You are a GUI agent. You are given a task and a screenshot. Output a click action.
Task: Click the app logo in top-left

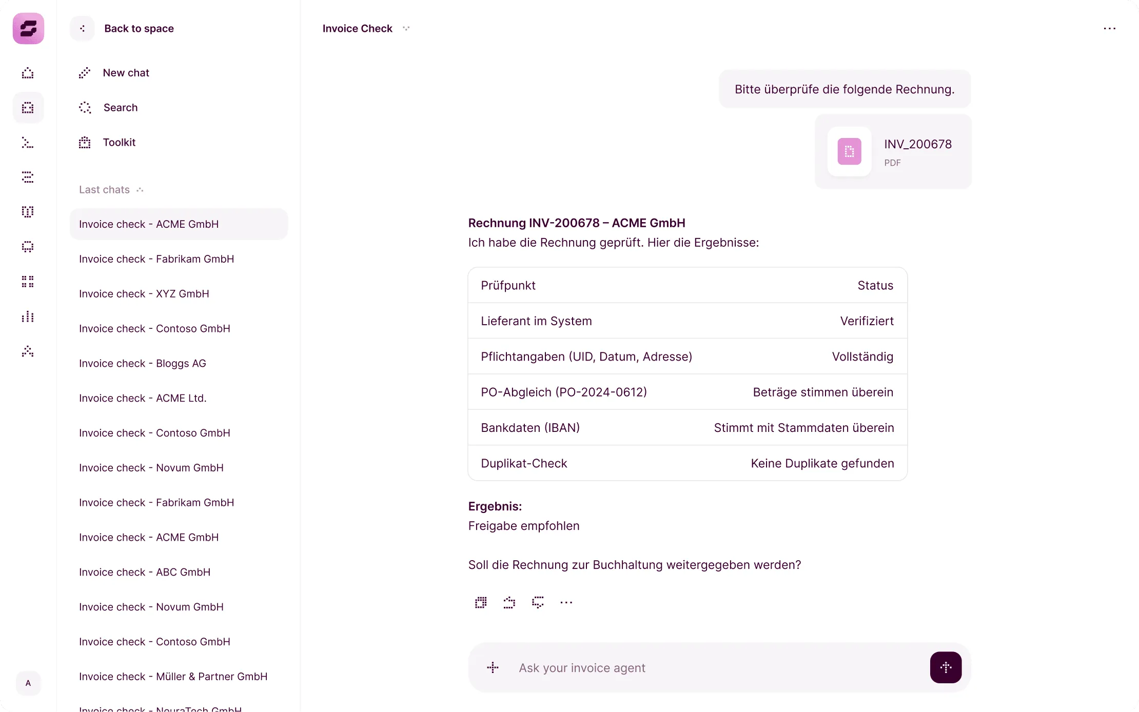(28, 29)
